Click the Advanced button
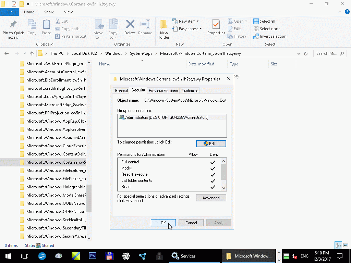This screenshot has height=263, width=351. tap(211, 198)
